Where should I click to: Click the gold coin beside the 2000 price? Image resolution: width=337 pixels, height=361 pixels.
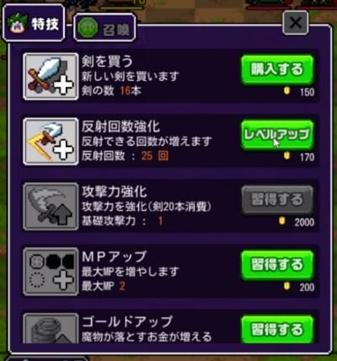[x=281, y=221]
